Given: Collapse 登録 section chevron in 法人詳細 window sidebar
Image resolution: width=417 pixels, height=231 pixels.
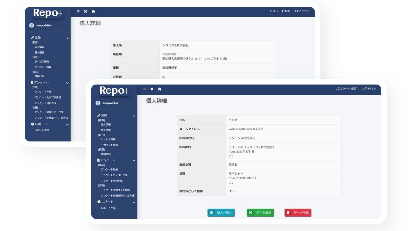Looking at the screenshot, I should [67, 38].
